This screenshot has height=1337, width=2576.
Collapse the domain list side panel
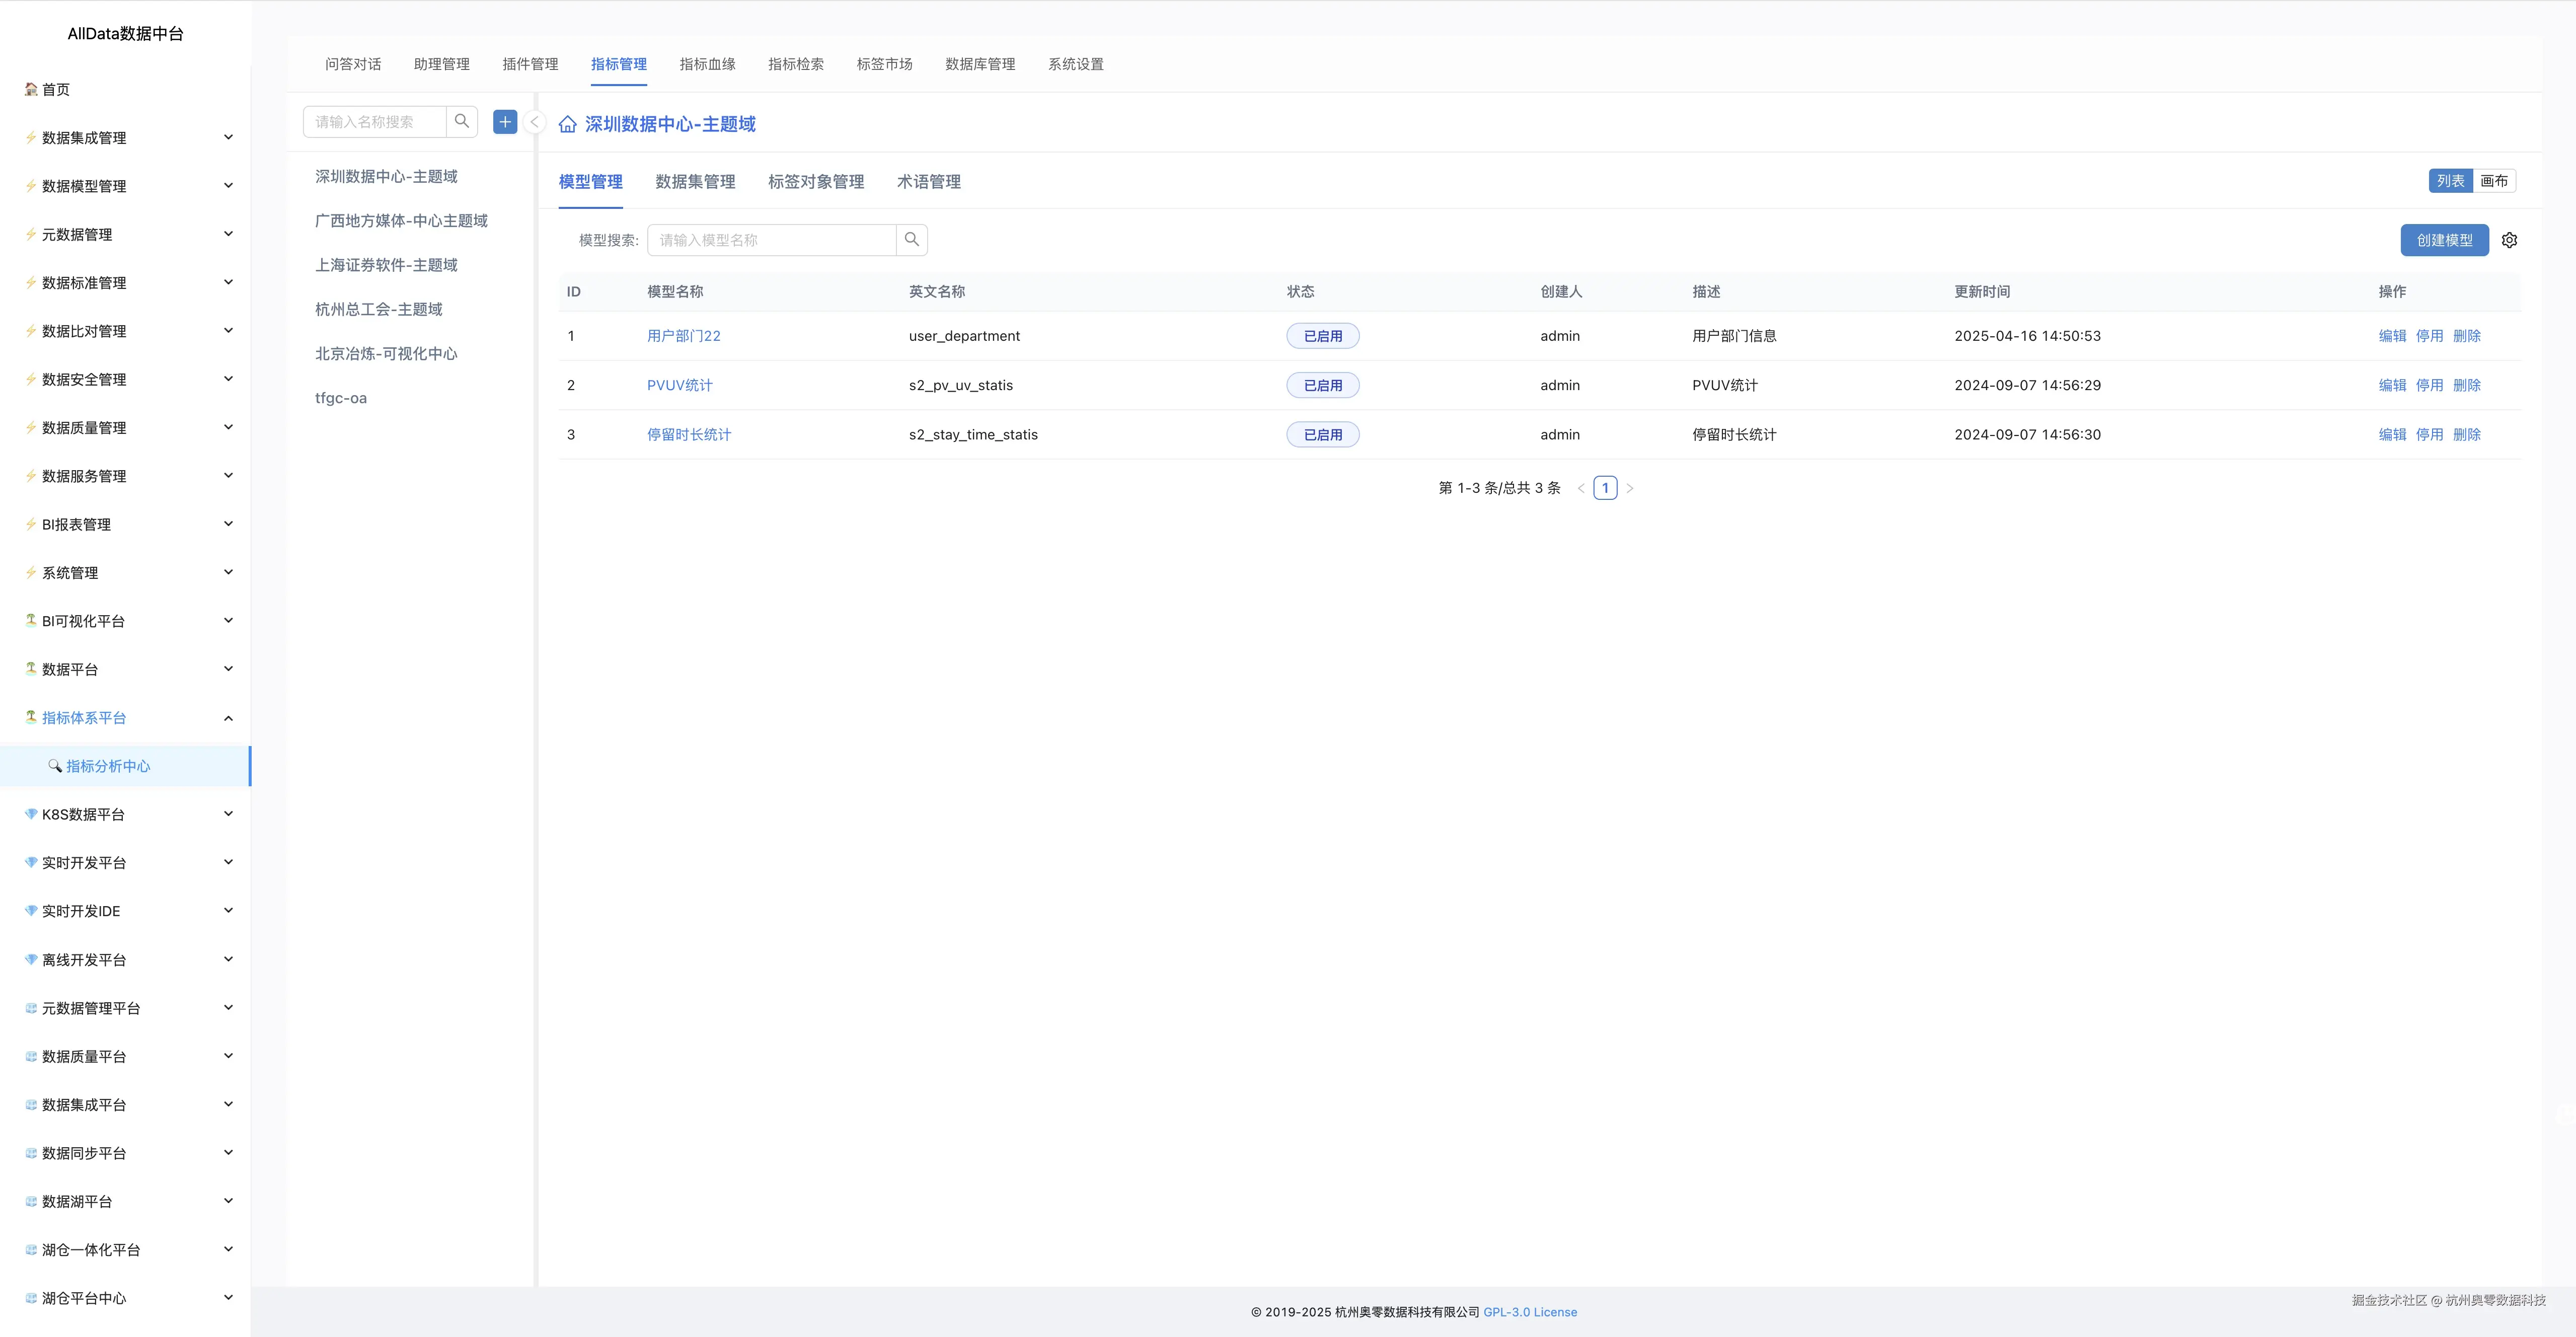tap(535, 122)
